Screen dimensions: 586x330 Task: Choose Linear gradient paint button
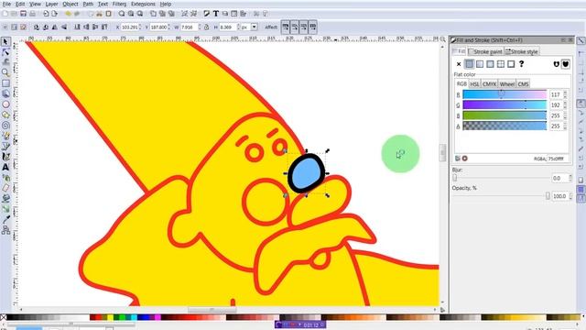coord(480,64)
